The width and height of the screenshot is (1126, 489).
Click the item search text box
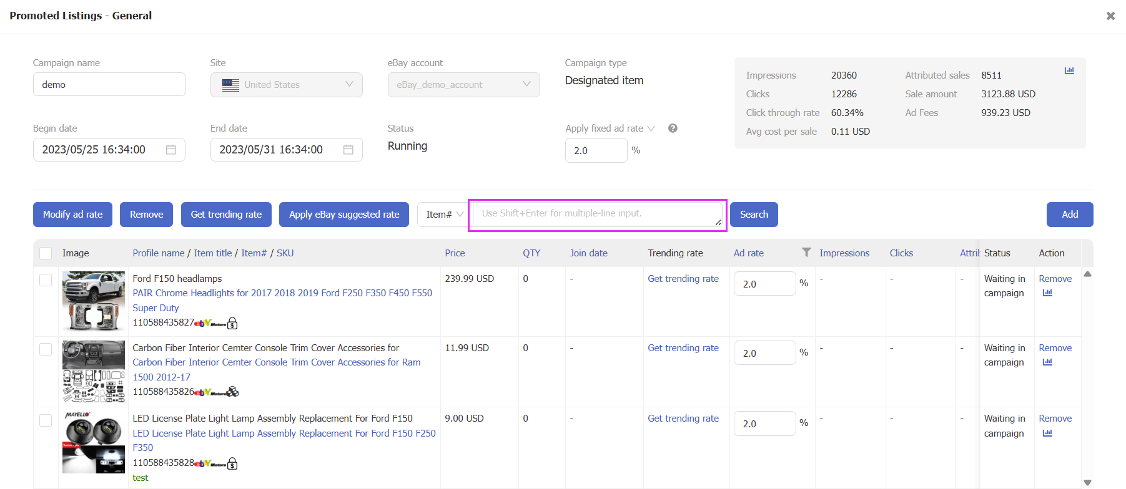596,215
